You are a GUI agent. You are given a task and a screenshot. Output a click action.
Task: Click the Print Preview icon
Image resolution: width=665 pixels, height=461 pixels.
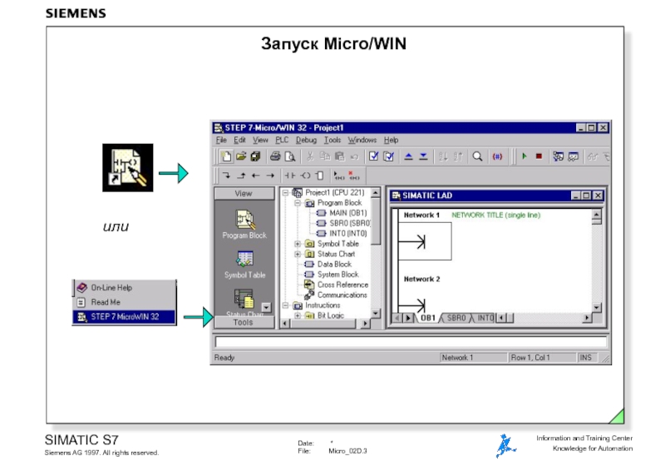click(x=290, y=156)
